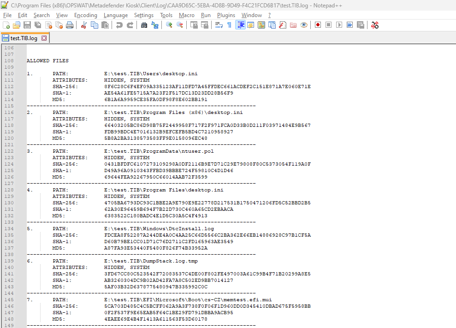
Task: Click path E:\test.TIB\Users\desktop.ini
Action: (151, 74)
